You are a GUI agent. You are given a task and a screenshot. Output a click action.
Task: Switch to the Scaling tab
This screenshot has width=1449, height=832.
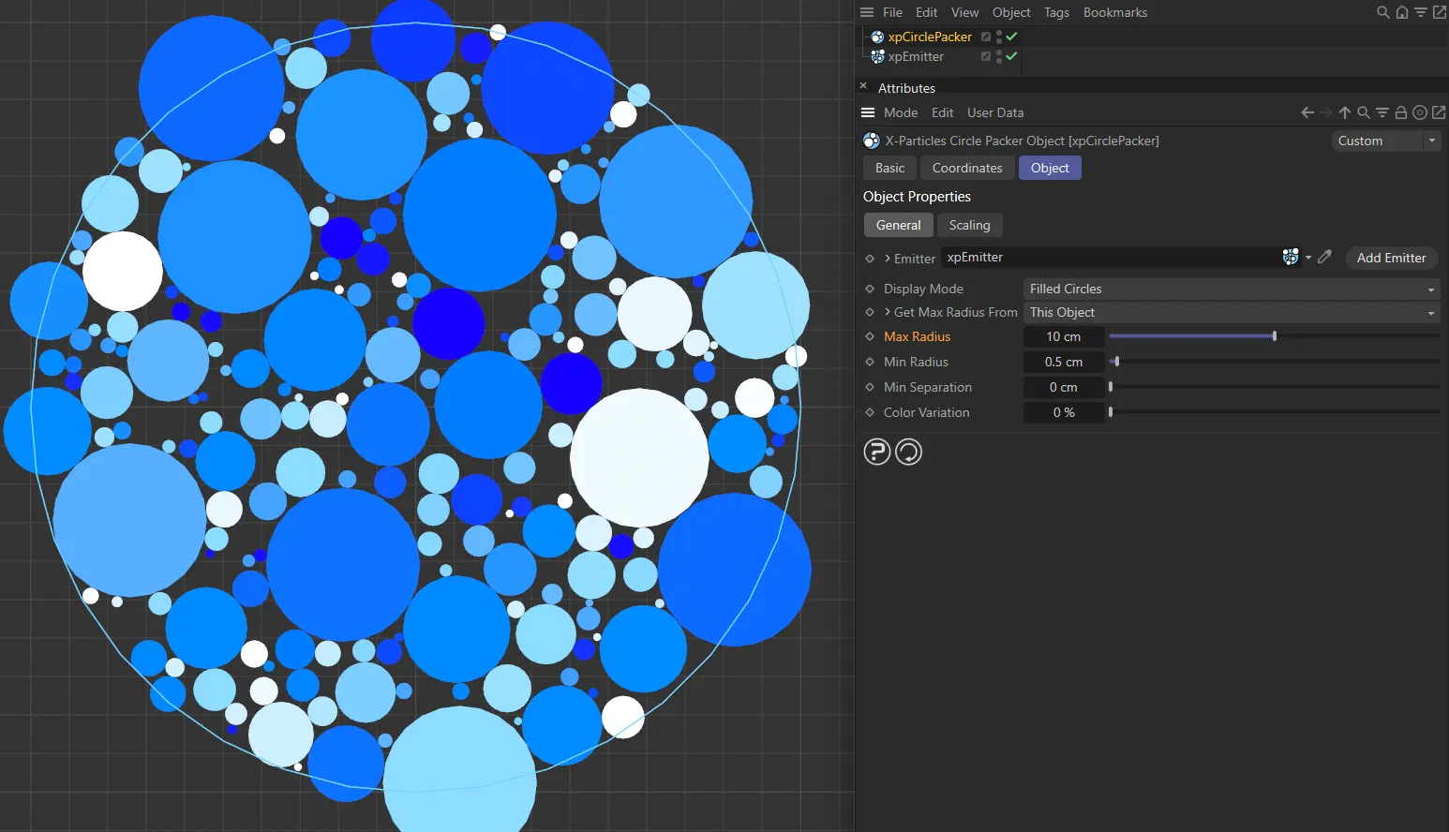(x=970, y=225)
